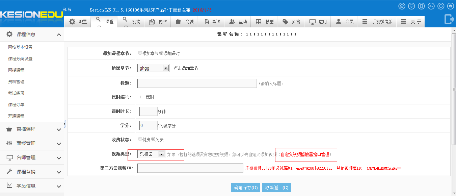Screen dimensions: 456x196
Task: Select the 添加章节 radio button
Action: (140, 53)
